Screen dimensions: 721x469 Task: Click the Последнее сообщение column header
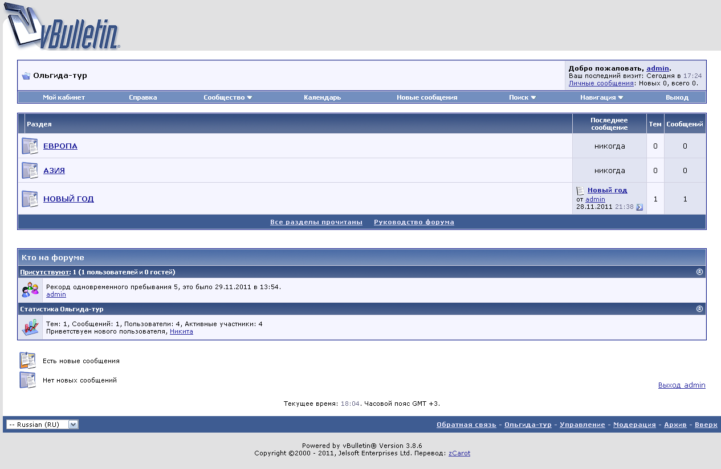coord(609,124)
